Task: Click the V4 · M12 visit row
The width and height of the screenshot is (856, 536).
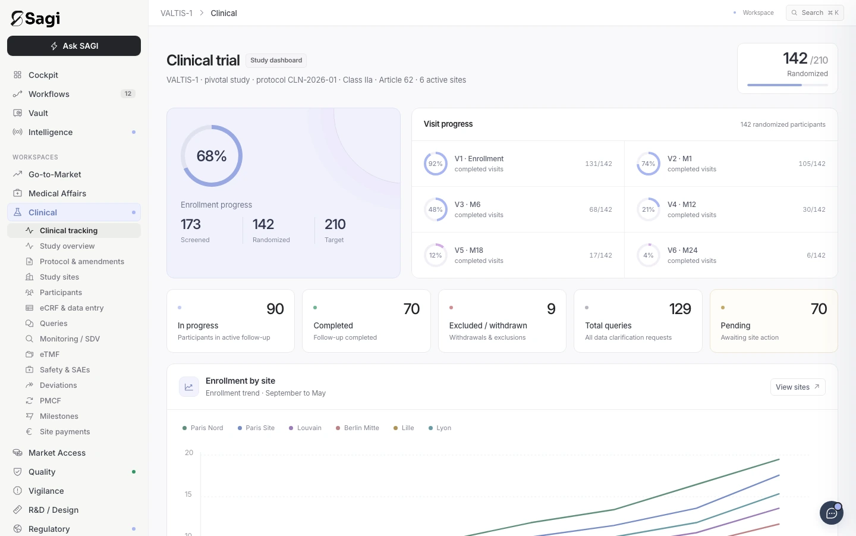Action: click(x=731, y=209)
